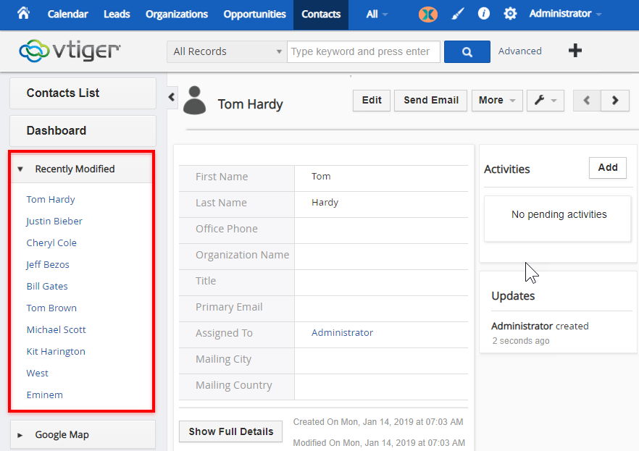Click the Tom Hardy record title
Screen dimensions: 639x451
[x=250, y=104]
